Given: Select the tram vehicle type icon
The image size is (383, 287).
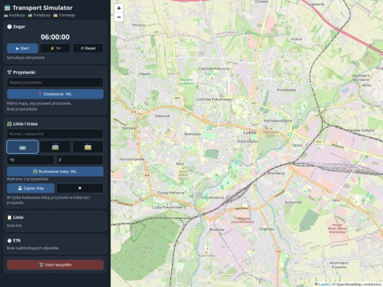Looking at the screenshot, I should click(88, 147).
